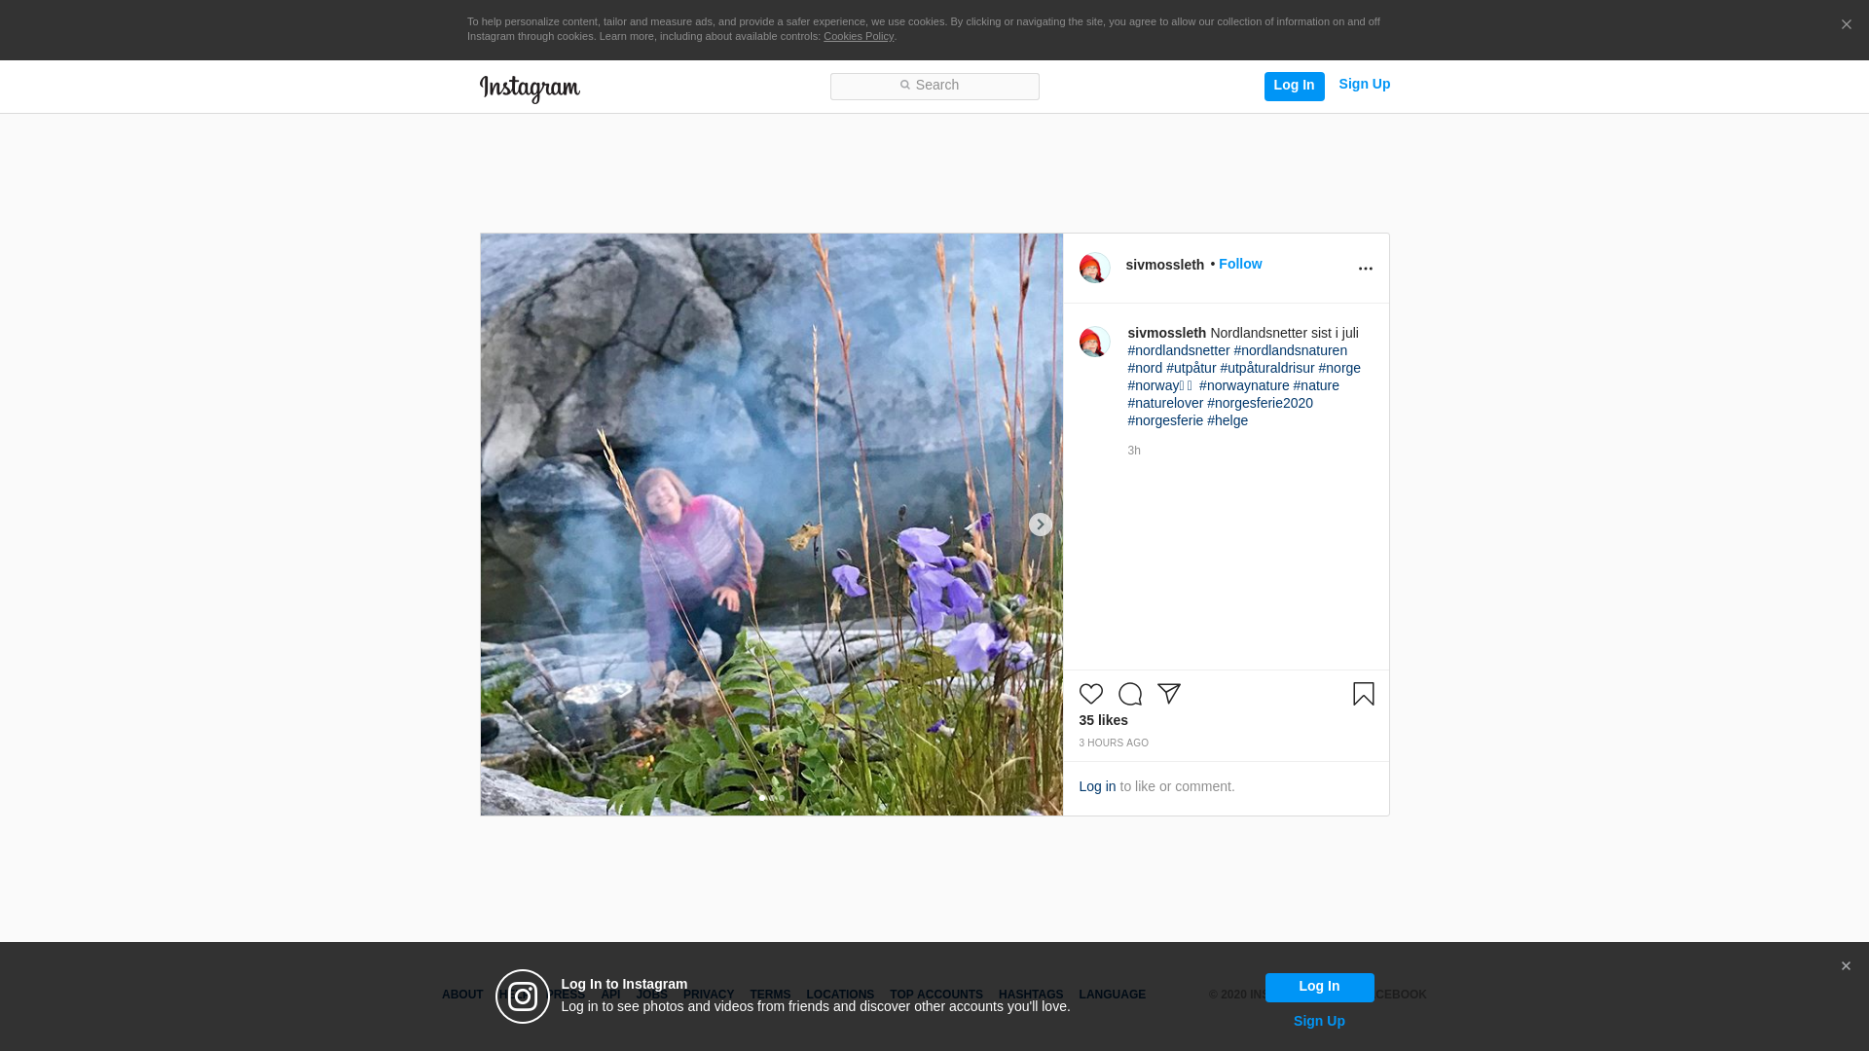This screenshot has height=1051, width=1869.
Task: Click the 3h timestamp under caption
Action: tap(1133, 451)
